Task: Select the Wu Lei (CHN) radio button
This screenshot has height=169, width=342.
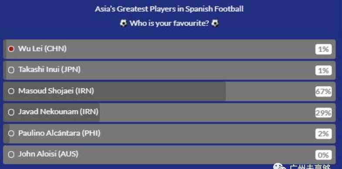Action: click(x=11, y=49)
